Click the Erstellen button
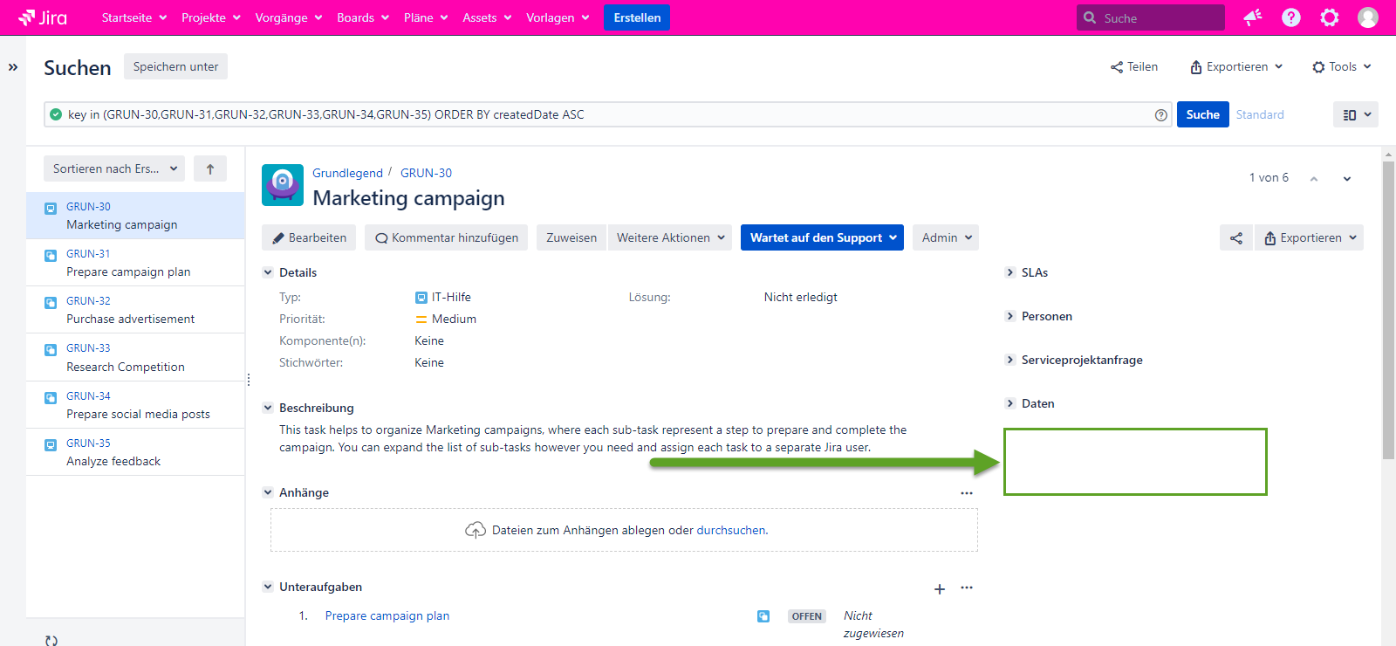The height and width of the screenshot is (646, 1396). pyautogui.click(x=637, y=17)
